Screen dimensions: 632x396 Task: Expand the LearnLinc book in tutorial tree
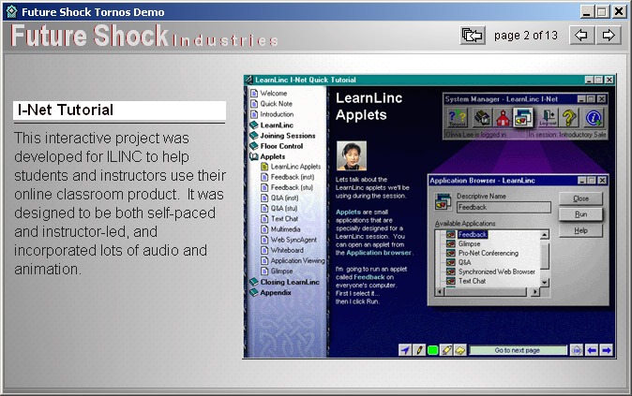tap(254, 125)
